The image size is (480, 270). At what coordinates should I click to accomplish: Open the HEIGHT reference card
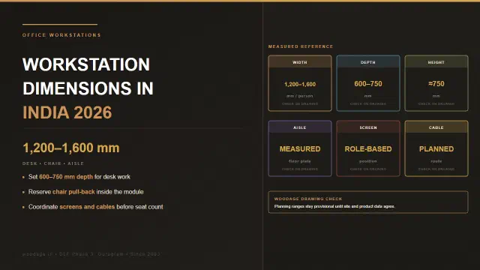point(436,83)
